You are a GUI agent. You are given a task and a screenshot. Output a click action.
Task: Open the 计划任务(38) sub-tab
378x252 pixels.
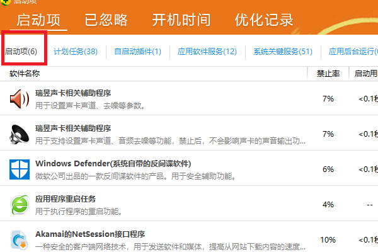pyautogui.click(x=76, y=52)
